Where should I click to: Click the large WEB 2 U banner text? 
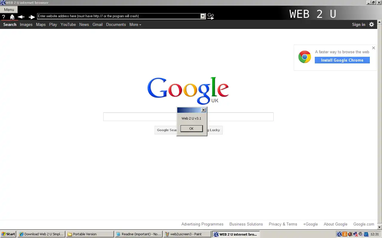313,14
